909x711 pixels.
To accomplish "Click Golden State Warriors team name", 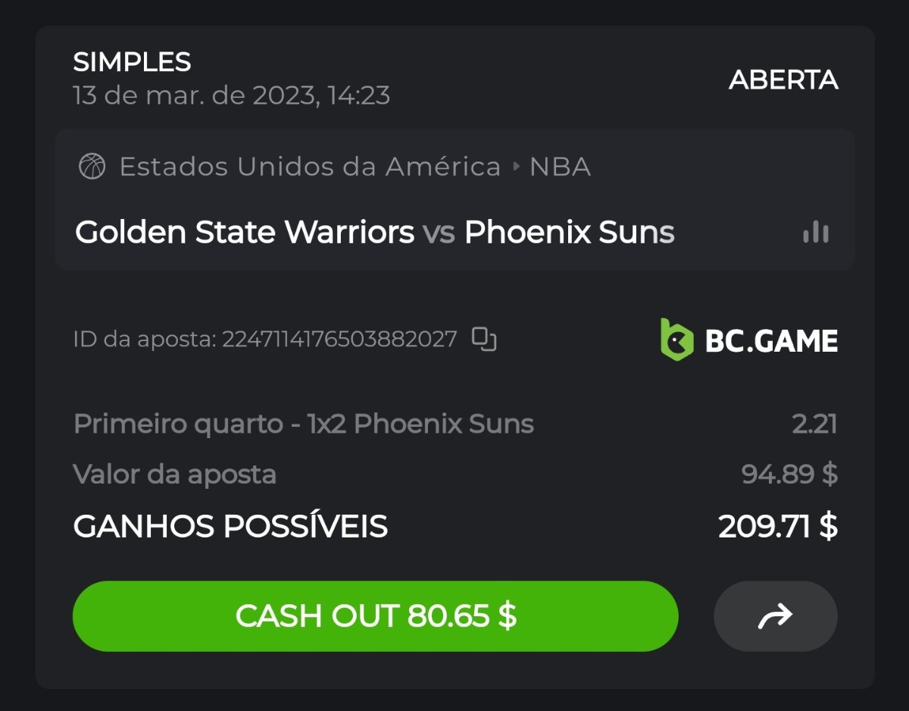I will (x=245, y=232).
